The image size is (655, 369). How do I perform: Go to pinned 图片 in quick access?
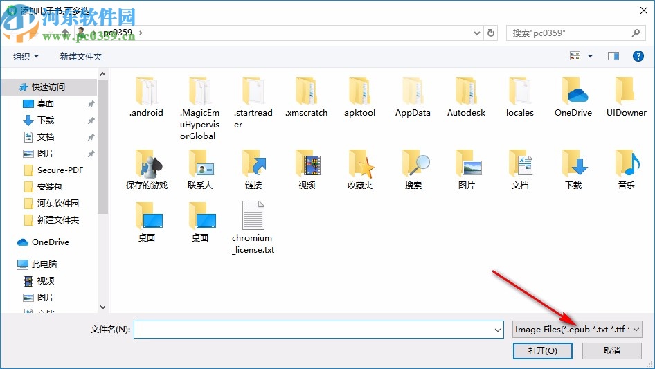[x=46, y=154]
